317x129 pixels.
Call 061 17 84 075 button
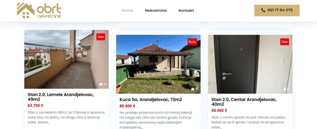tap(277, 10)
